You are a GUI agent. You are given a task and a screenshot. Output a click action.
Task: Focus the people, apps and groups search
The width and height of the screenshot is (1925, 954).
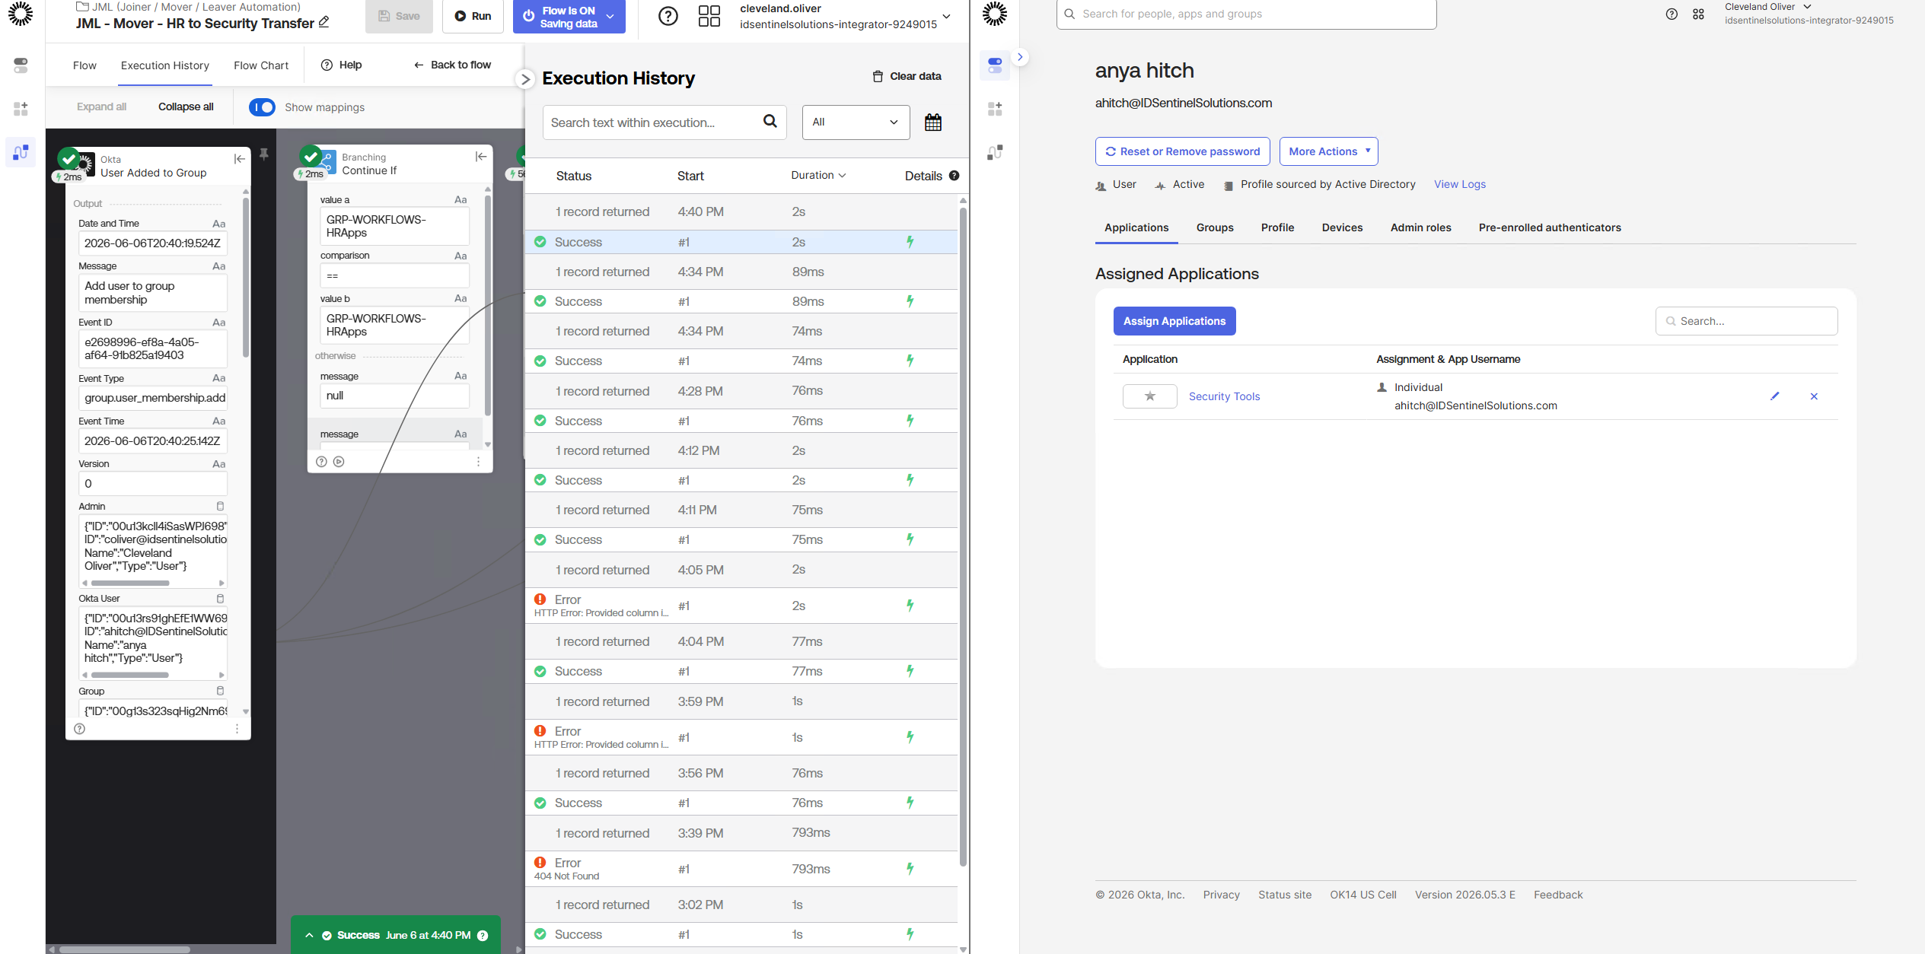tap(1246, 14)
